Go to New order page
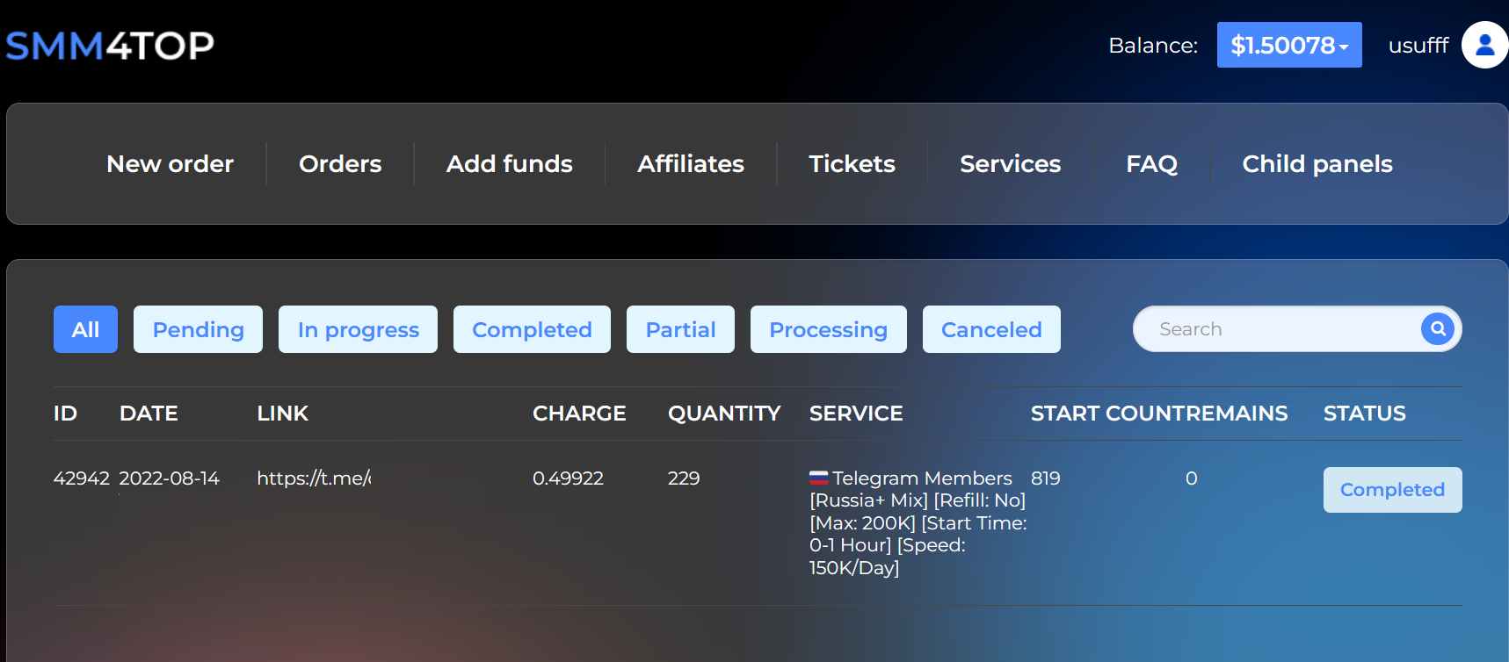The width and height of the screenshot is (1509, 662). 170,164
